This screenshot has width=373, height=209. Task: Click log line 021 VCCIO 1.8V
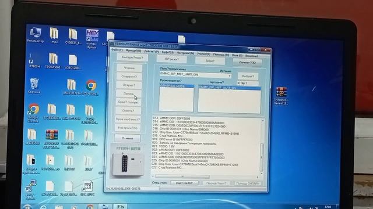[163, 146]
